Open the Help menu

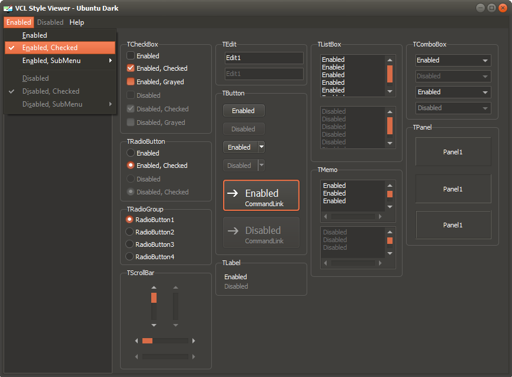pos(77,22)
